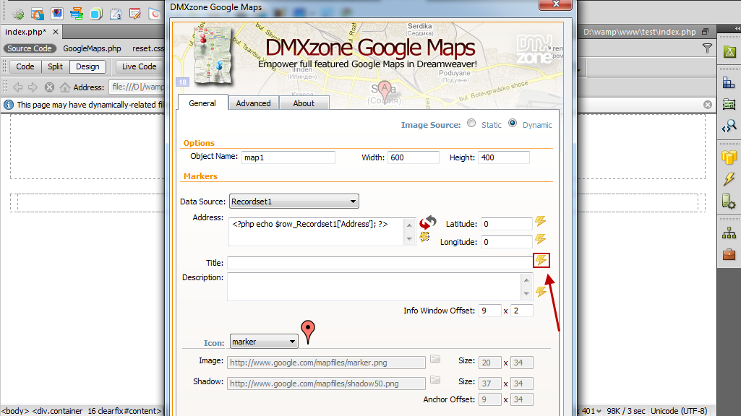
Task: Browse for Shadow image file folder icon
Action: (435, 380)
